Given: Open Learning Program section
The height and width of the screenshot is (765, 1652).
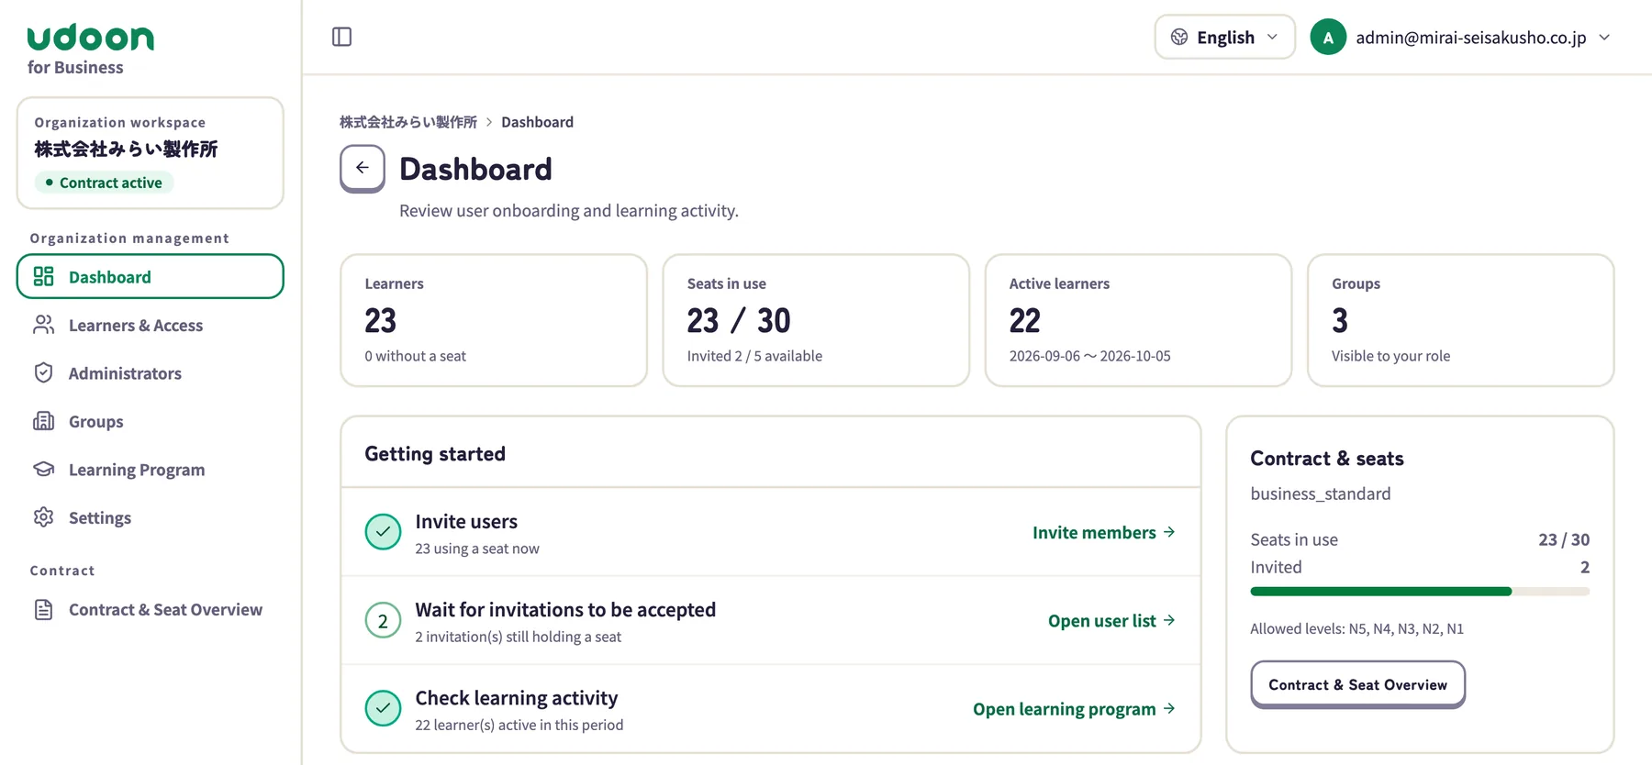Looking at the screenshot, I should coord(151,469).
